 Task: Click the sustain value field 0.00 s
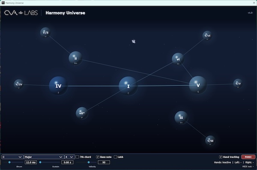[67, 162]
